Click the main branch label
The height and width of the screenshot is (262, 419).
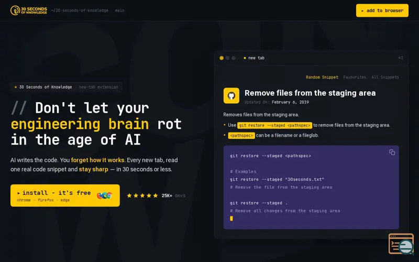[x=119, y=10]
